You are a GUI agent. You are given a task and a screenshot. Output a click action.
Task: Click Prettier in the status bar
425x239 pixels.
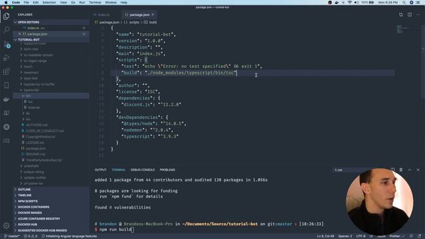(397, 236)
